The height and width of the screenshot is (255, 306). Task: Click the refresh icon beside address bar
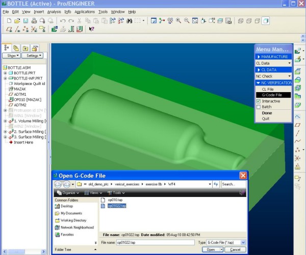pyautogui.click(x=216, y=184)
